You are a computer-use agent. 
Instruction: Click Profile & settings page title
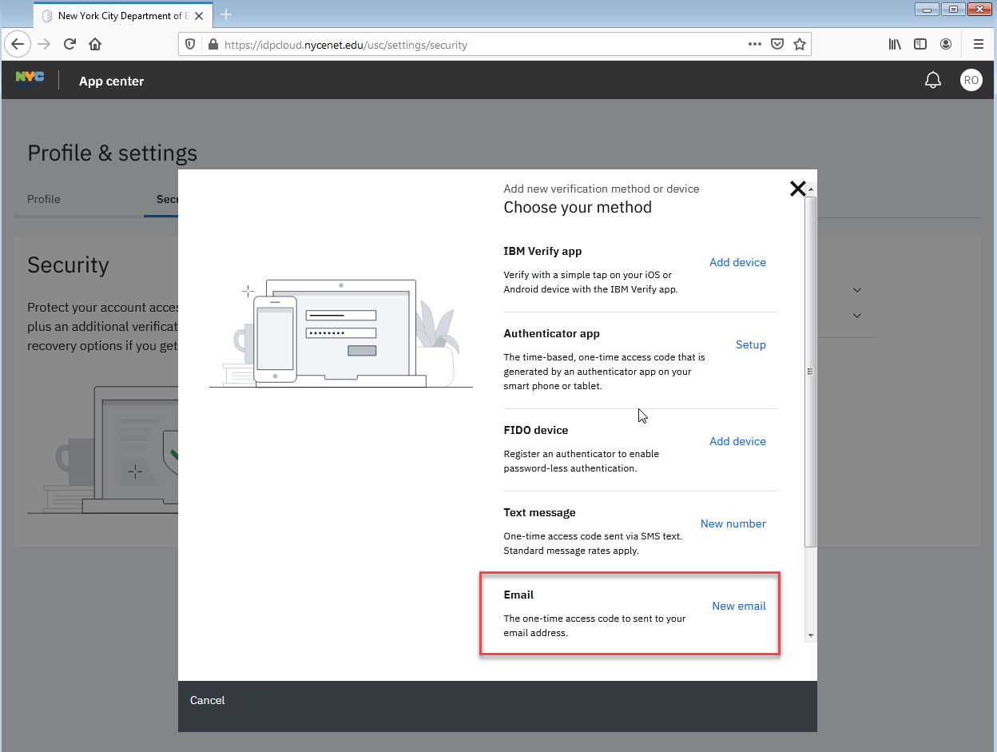click(x=112, y=153)
